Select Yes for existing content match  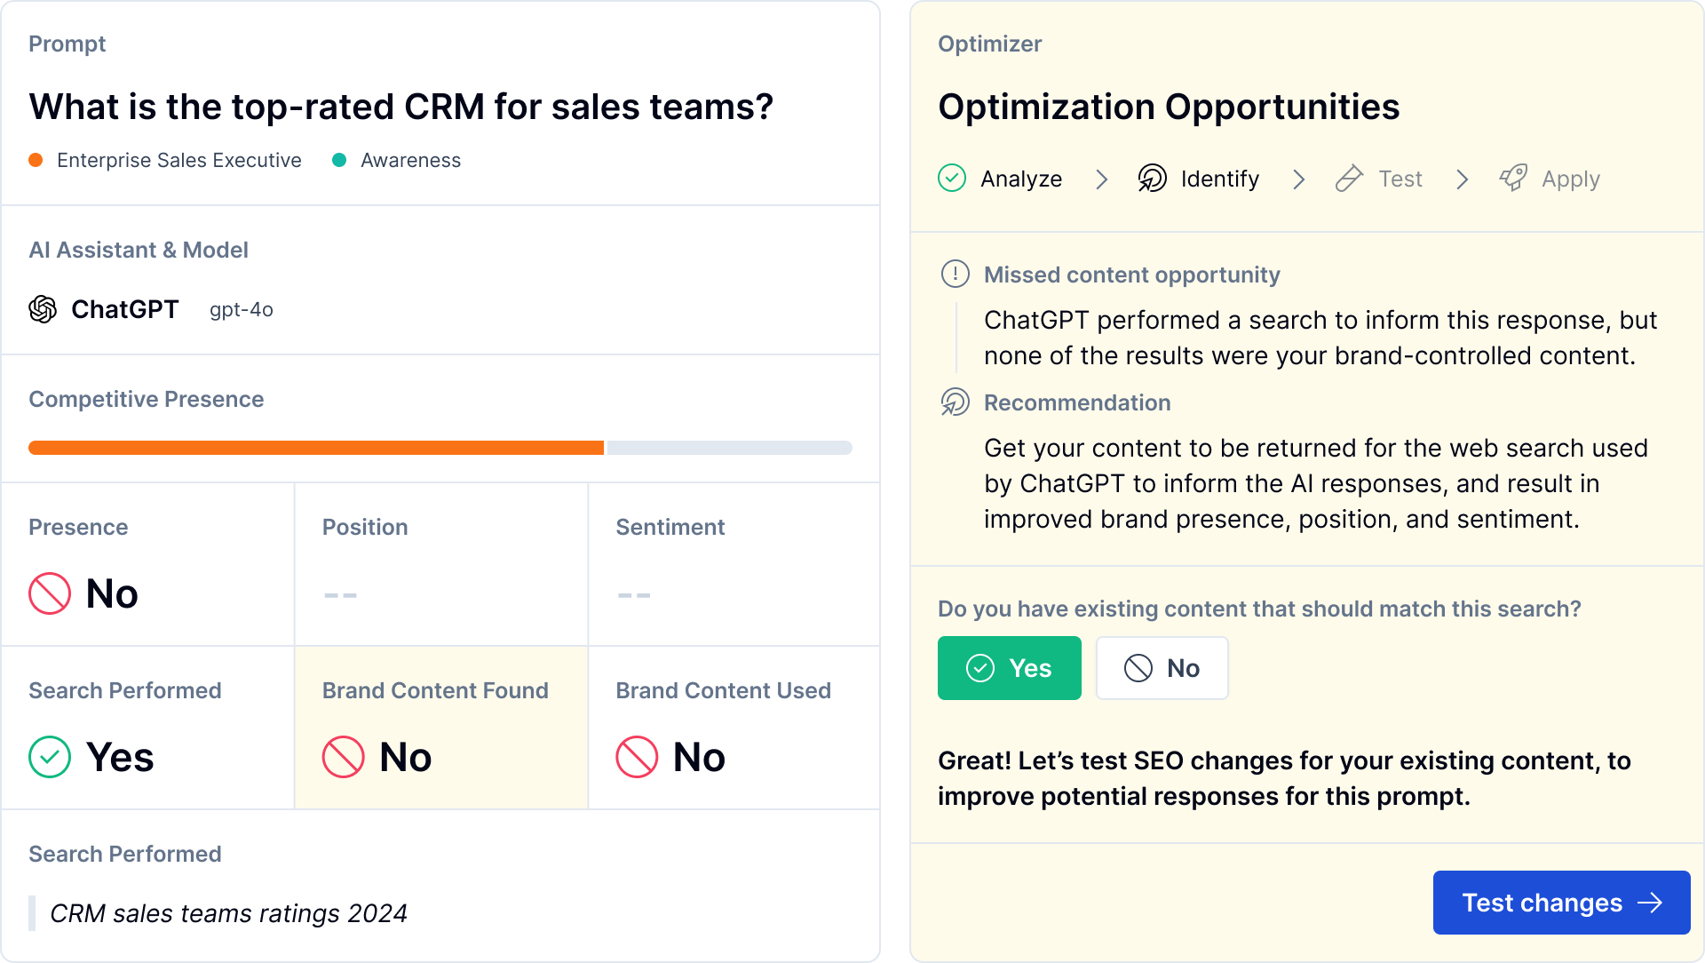[x=1010, y=668]
